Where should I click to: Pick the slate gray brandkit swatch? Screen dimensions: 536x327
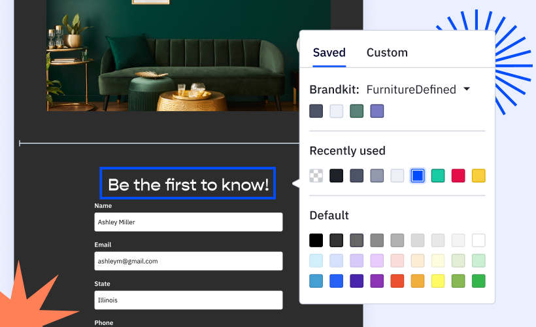click(x=316, y=111)
